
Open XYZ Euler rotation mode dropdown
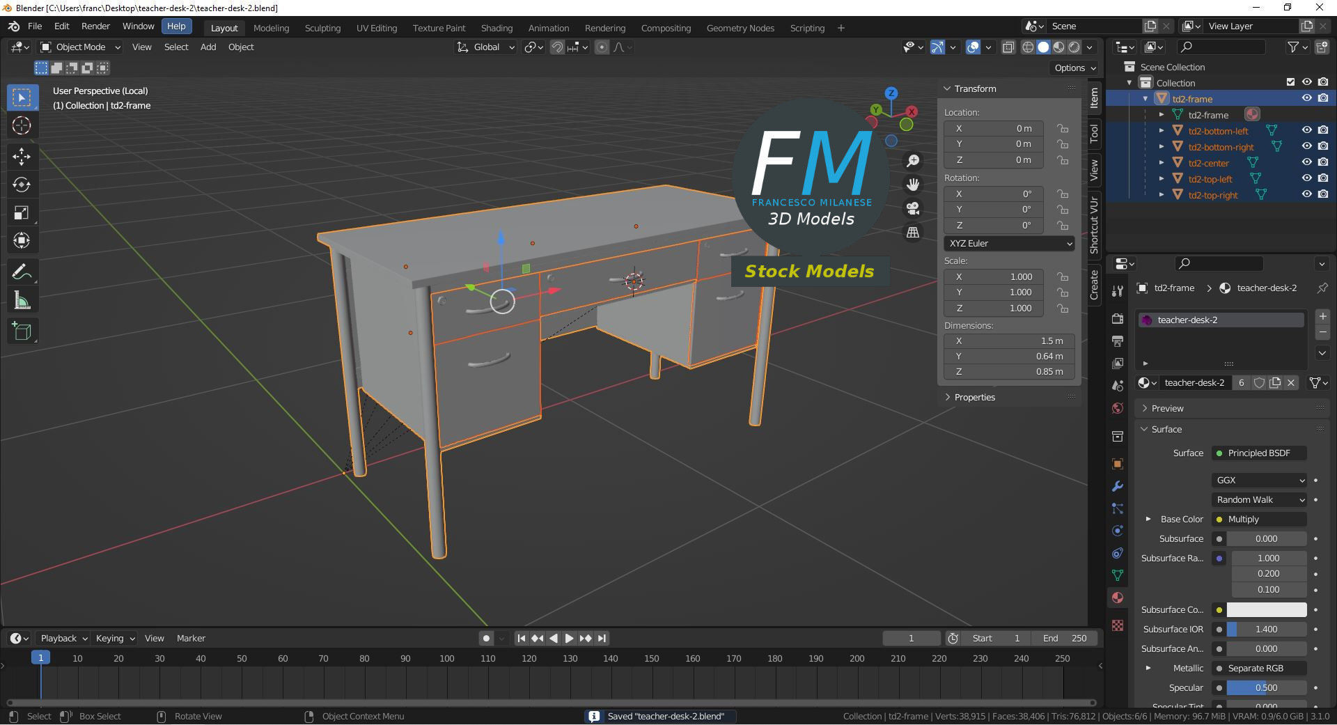[x=1009, y=244]
